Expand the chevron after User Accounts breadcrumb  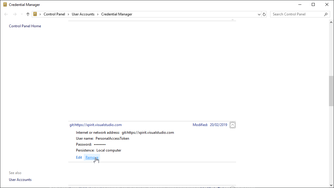coord(98,14)
